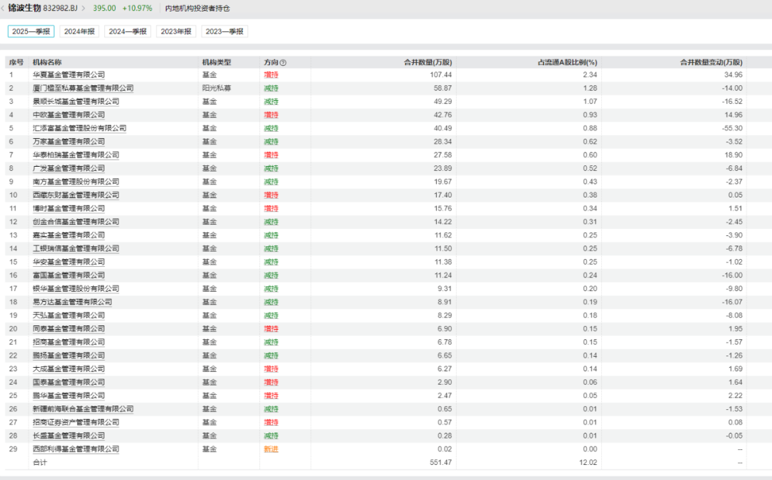
Task: Click the 58.87 holdings value
Action: 442,88
